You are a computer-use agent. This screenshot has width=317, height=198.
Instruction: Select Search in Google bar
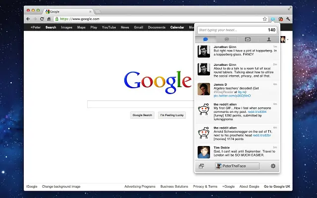tap(51, 27)
